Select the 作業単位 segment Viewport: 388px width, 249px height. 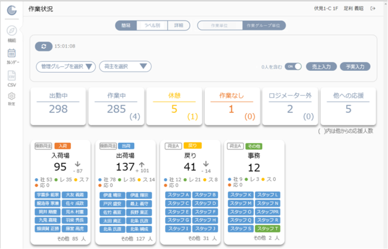click(220, 26)
